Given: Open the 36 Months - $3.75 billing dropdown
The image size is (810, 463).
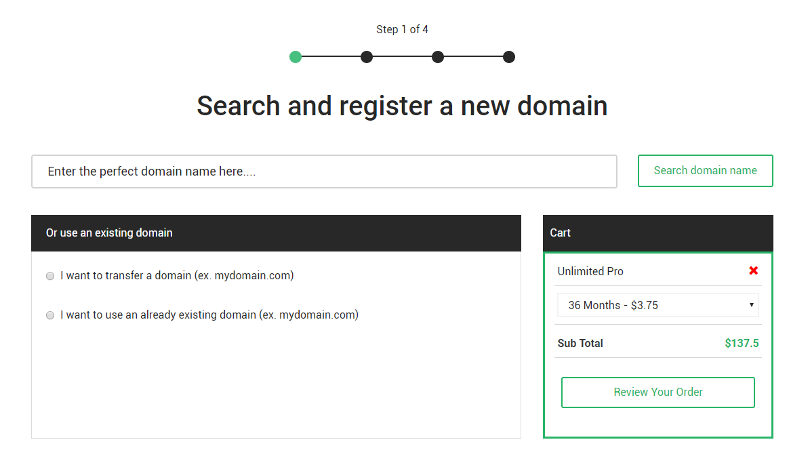Looking at the screenshot, I should [657, 306].
